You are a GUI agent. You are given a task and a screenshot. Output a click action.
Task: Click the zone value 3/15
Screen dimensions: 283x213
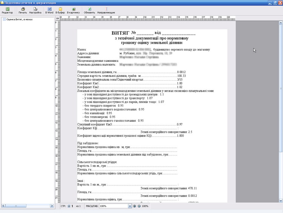click(x=180, y=80)
